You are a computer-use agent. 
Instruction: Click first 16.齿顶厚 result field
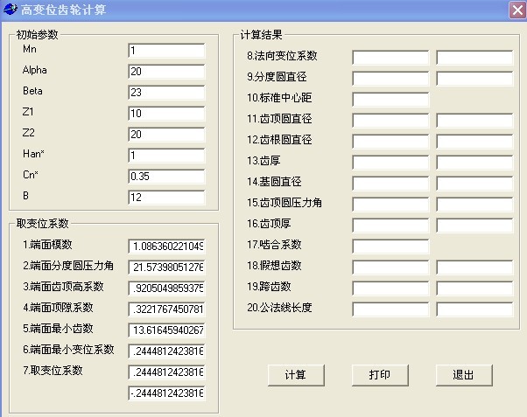pos(391,226)
